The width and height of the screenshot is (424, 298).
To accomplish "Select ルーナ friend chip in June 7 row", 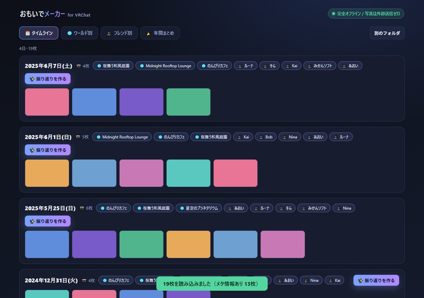I will 246,66.
